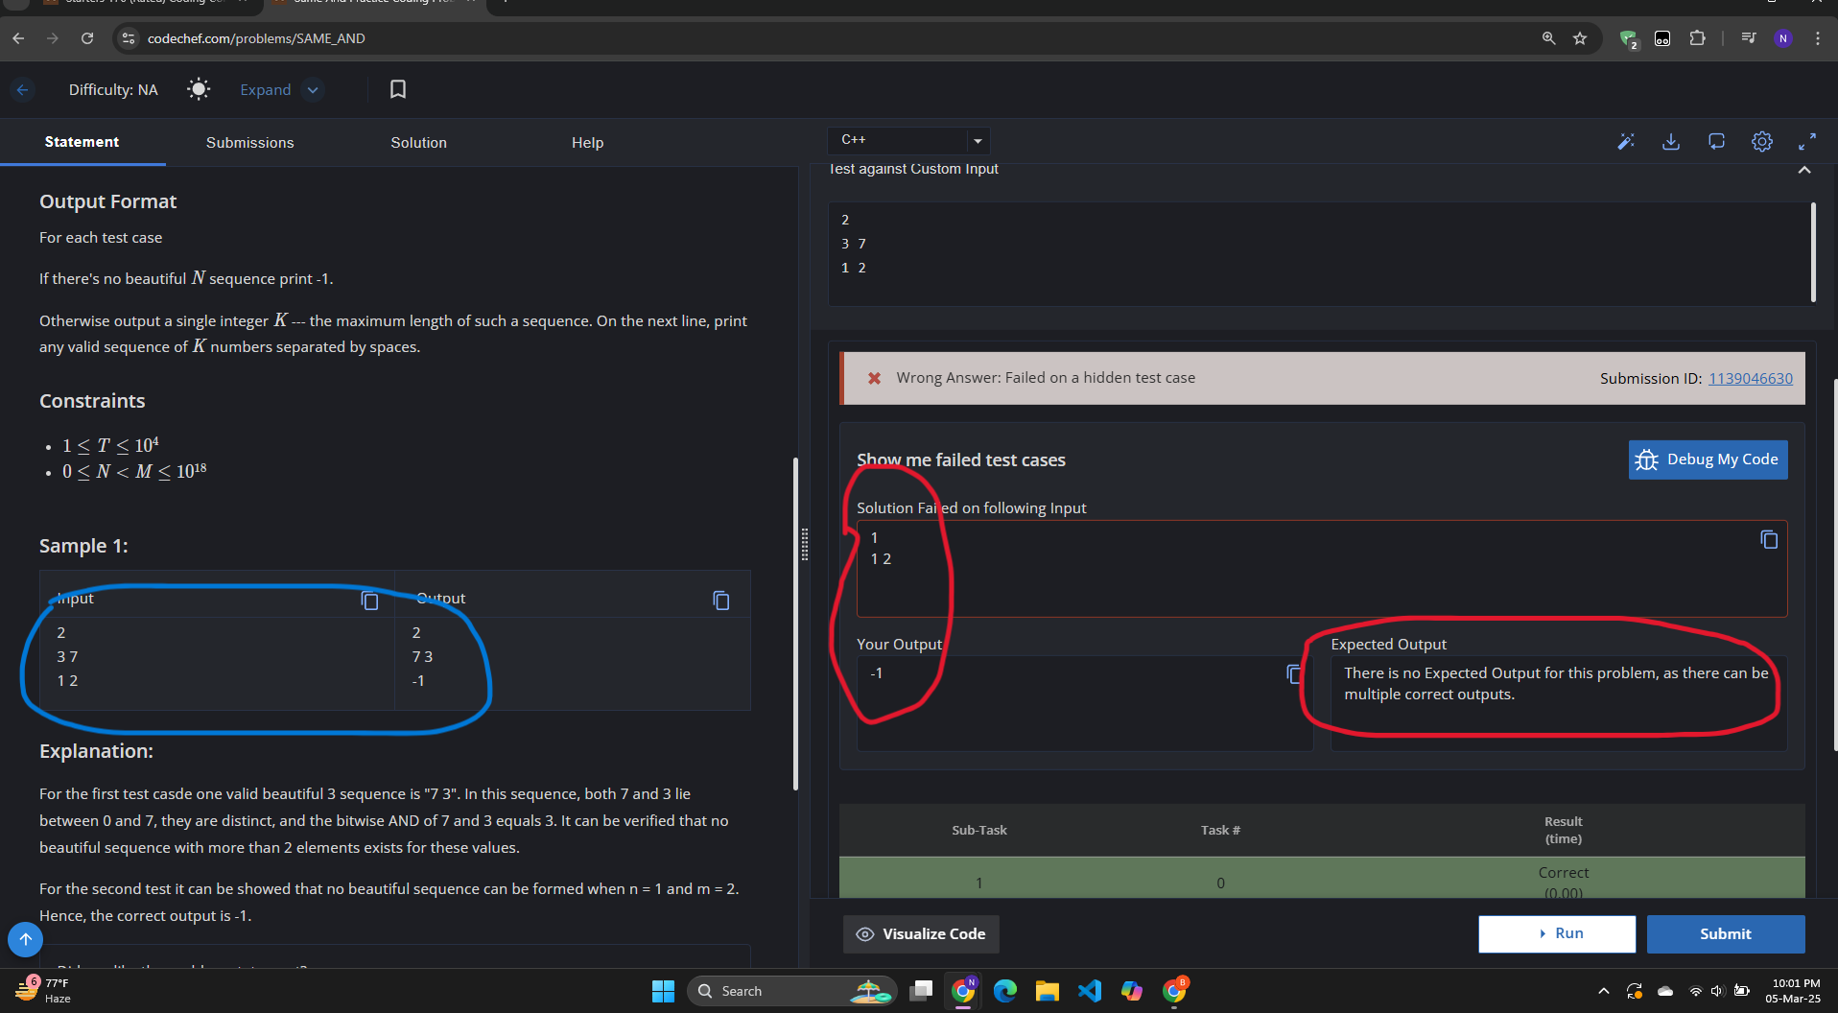Open the clock showing 10:01 PM
Image resolution: width=1838 pixels, height=1013 pixels.
click(x=1794, y=991)
